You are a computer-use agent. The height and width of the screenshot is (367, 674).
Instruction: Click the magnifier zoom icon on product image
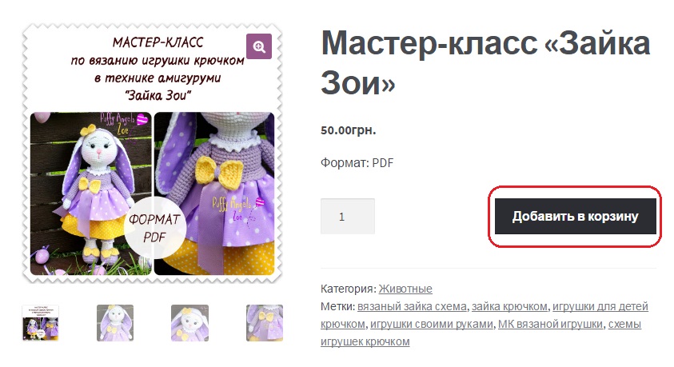259,46
